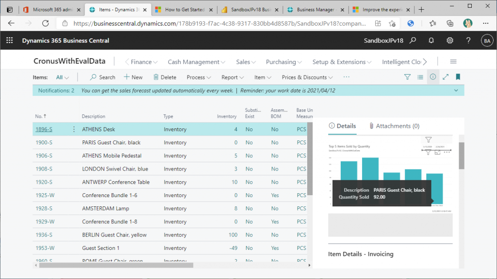The image size is (497, 279).
Task: Click the items list vertical scrollbar
Action: [x=310, y=159]
